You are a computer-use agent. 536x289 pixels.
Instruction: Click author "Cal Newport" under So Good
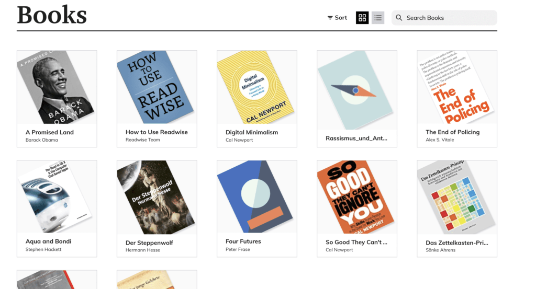[339, 250]
